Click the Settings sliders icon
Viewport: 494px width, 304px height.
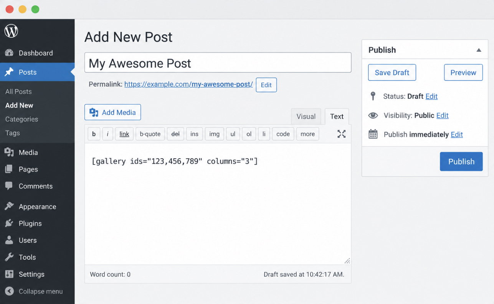pyautogui.click(x=9, y=274)
